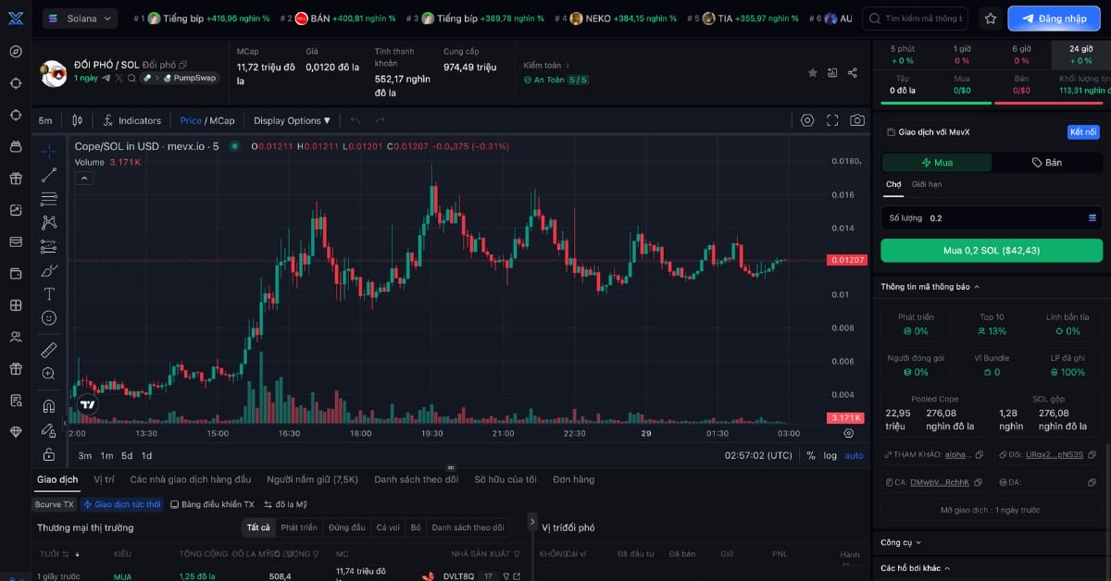This screenshot has height=581, width=1111.
Task: Select the brush drawing tool
Action: click(49, 270)
